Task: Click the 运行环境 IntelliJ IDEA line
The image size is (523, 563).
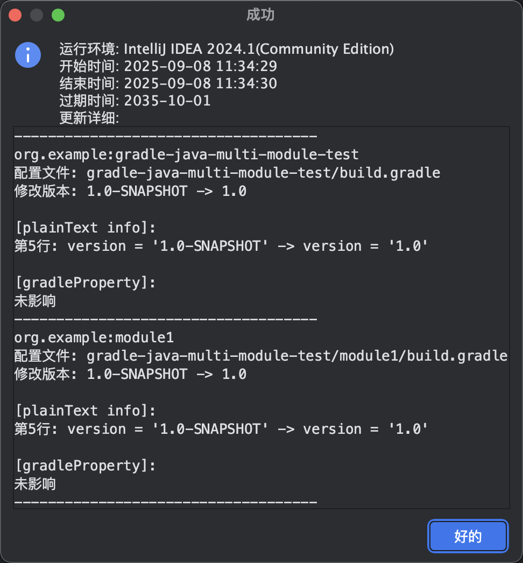Action: click(226, 48)
